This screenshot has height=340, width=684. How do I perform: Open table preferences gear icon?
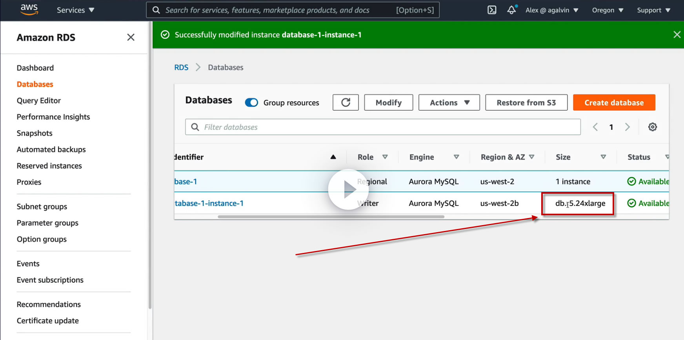click(653, 127)
